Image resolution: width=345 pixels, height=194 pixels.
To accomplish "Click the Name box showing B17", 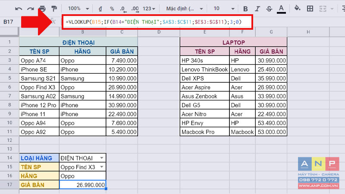I will [x=9, y=22].
